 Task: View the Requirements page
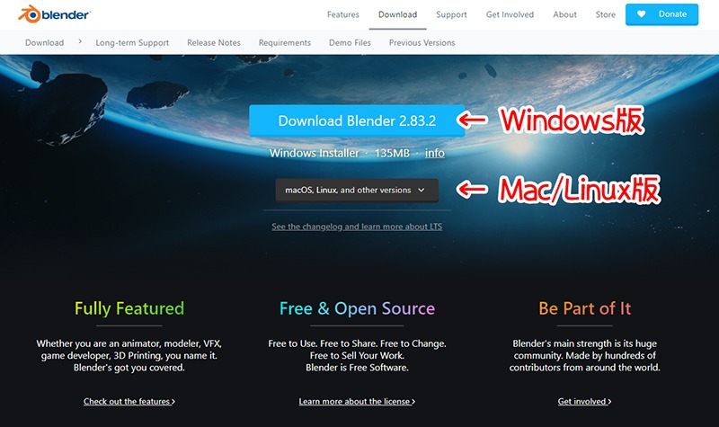coord(285,42)
